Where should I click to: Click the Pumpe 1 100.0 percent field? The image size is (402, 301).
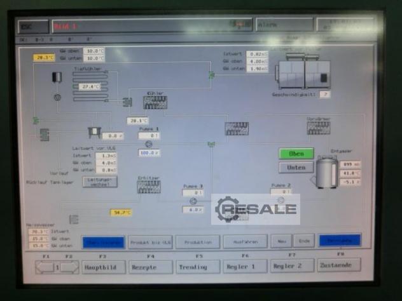pos(148,153)
